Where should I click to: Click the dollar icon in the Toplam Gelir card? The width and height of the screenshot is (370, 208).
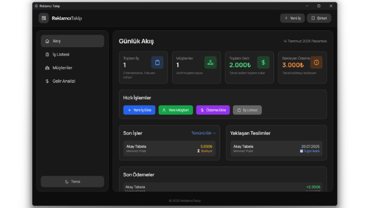[263, 62]
